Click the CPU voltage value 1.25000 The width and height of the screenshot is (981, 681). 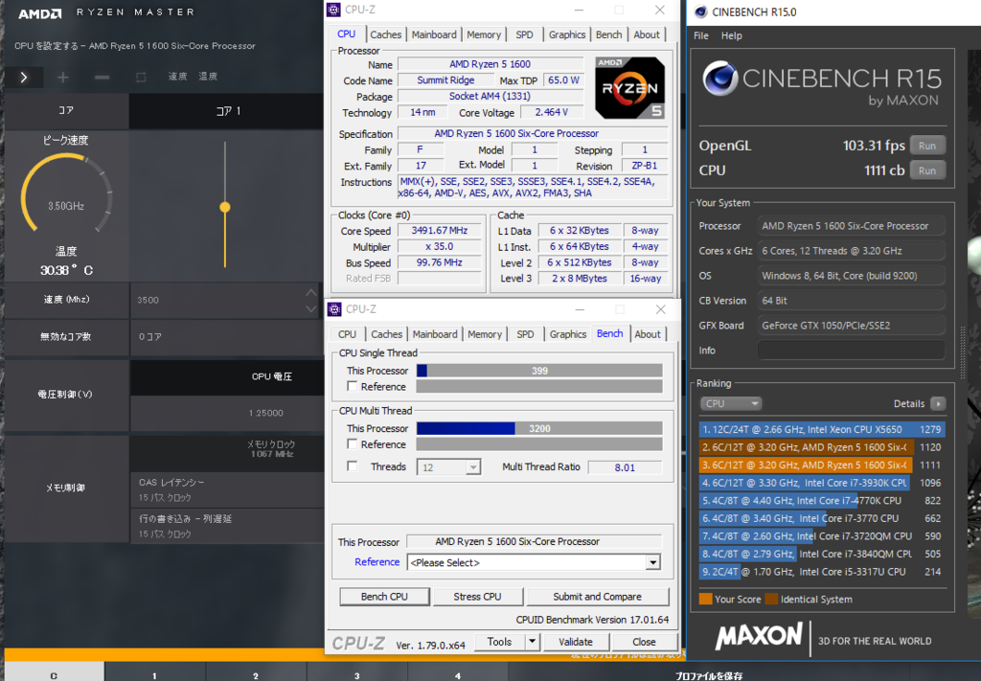tap(266, 413)
